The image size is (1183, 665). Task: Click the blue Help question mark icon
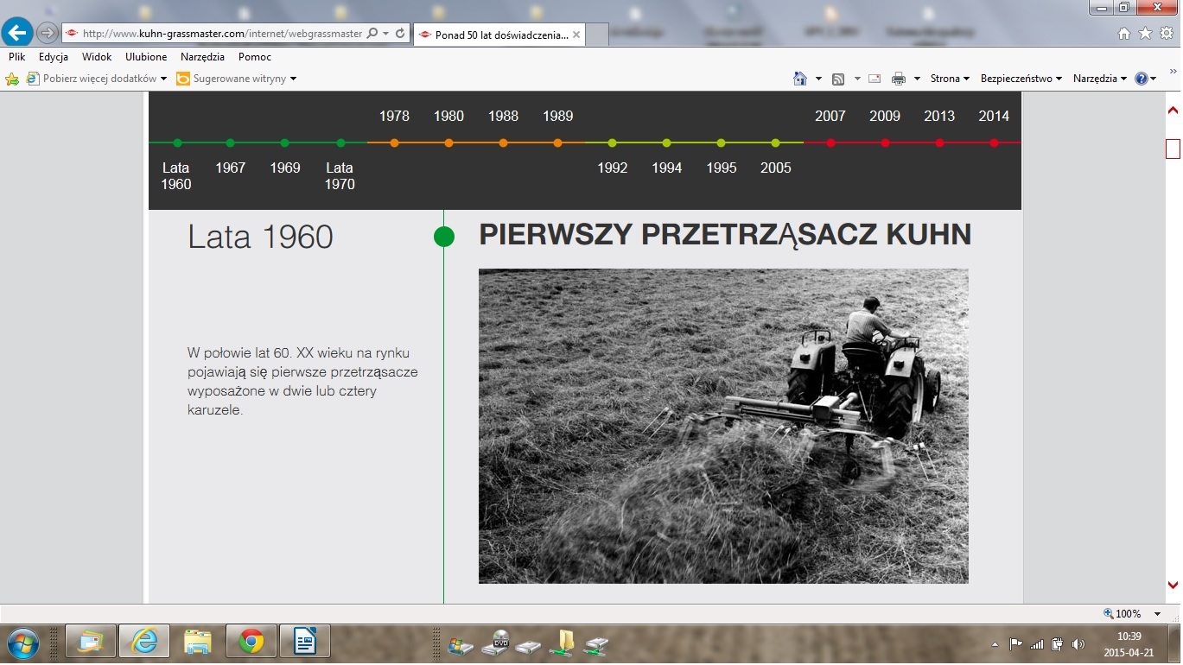click(1142, 79)
